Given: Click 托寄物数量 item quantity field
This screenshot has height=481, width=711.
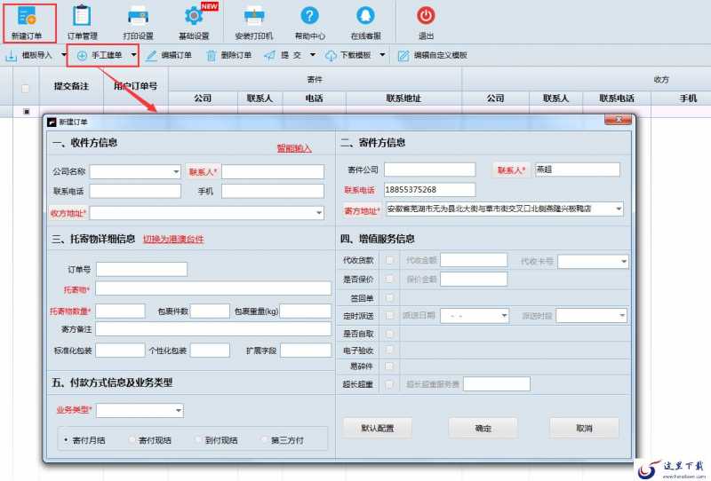Looking at the screenshot, I should click(120, 311).
